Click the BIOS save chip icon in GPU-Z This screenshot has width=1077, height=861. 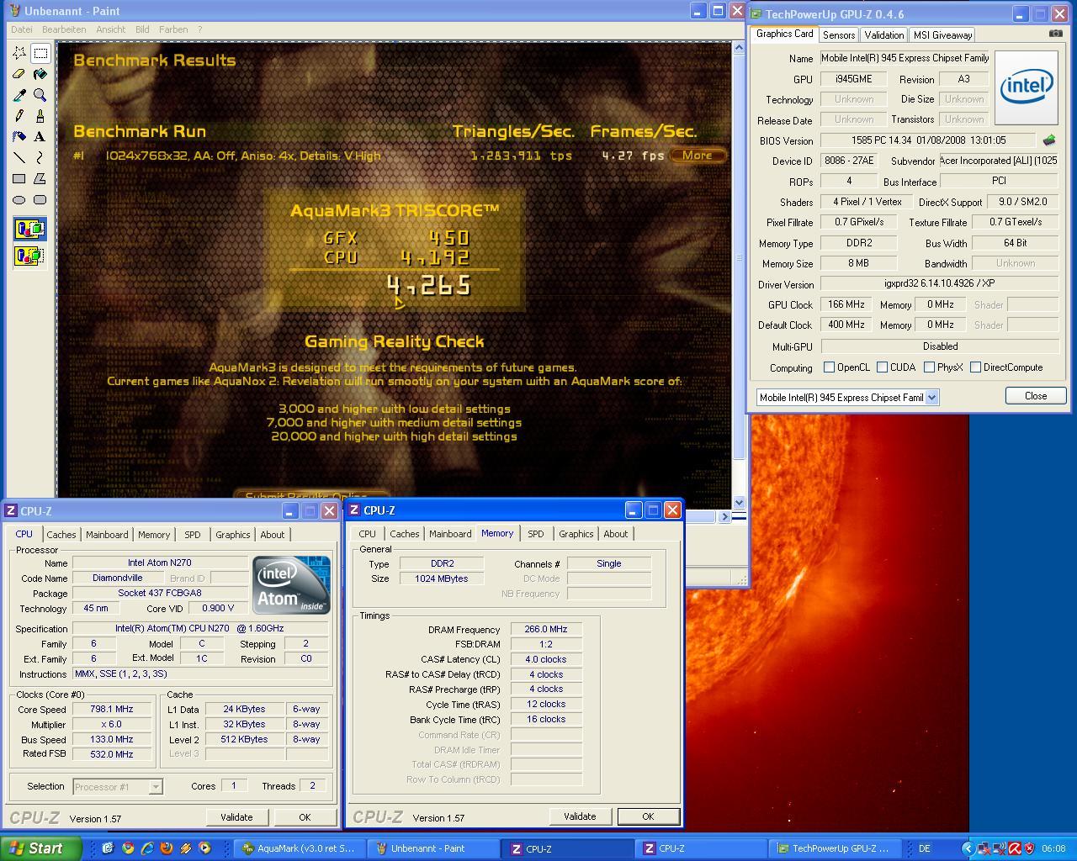(x=1049, y=140)
